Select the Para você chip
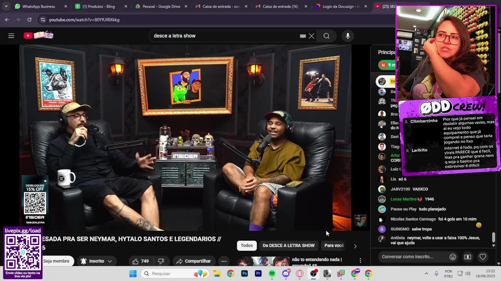This screenshot has width=501, height=281. (334, 245)
